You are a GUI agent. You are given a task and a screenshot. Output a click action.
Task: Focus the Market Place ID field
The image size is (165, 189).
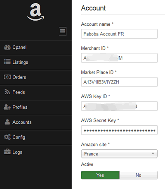119,82
